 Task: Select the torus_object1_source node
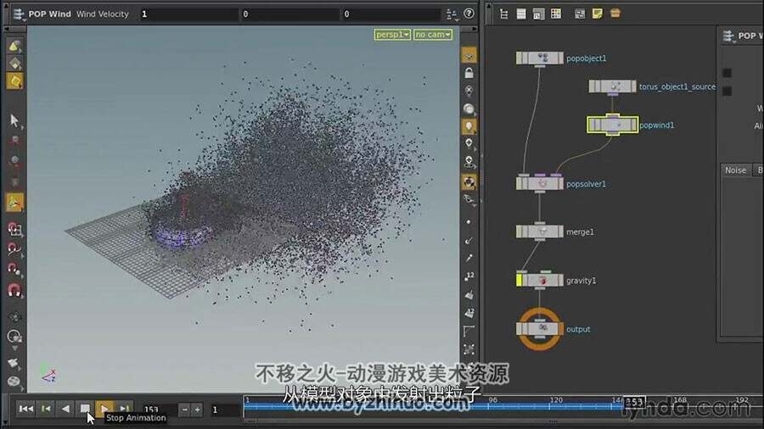pos(612,86)
